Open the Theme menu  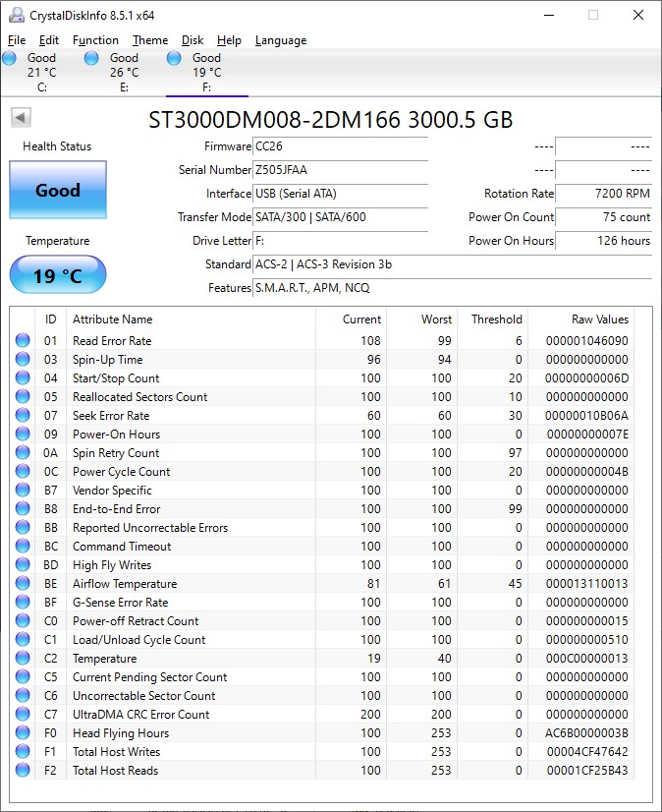[x=150, y=40]
